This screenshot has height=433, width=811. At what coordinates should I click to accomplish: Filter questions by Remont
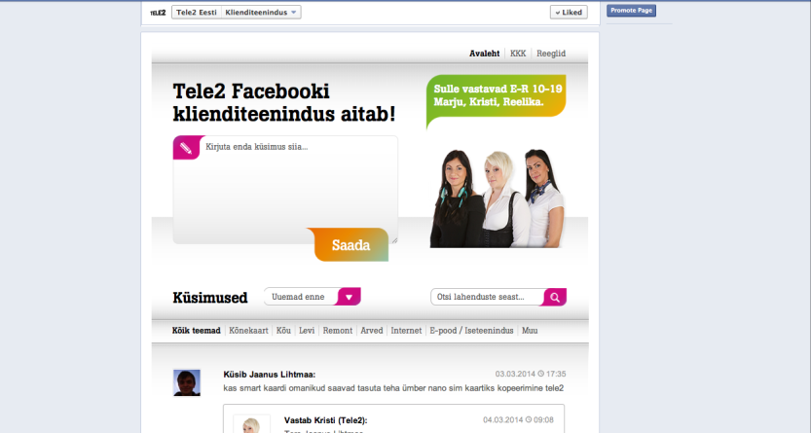pyautogui.click(x=338, y=331)
